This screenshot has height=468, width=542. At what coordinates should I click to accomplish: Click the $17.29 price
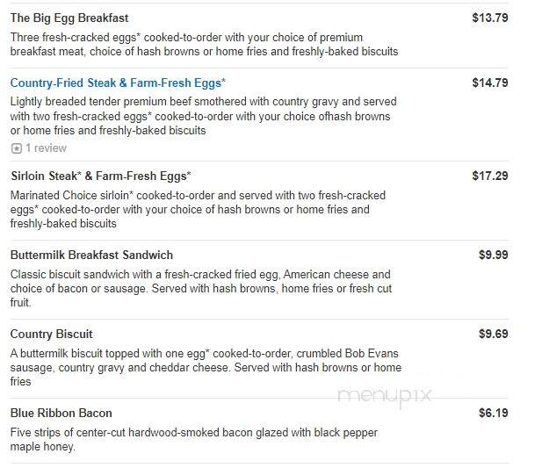click(x=490, y=176)
